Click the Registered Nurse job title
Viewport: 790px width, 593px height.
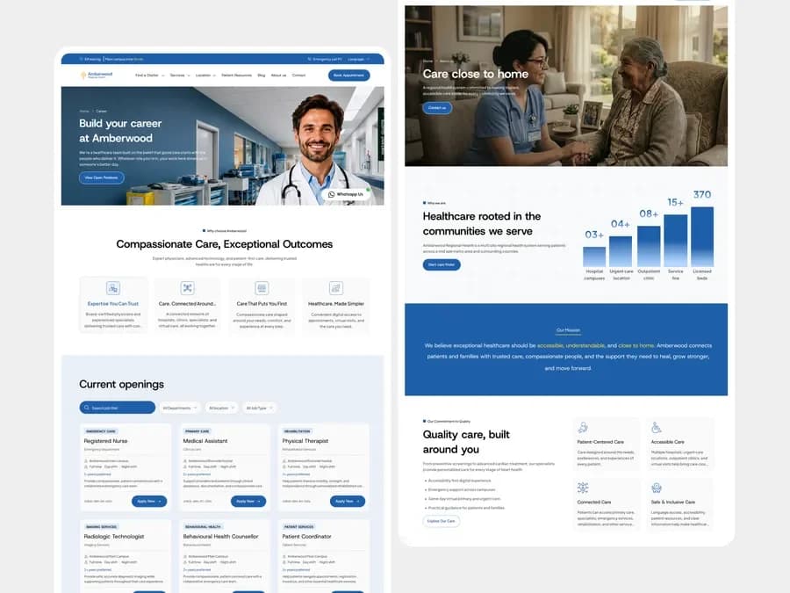(105, 441)
